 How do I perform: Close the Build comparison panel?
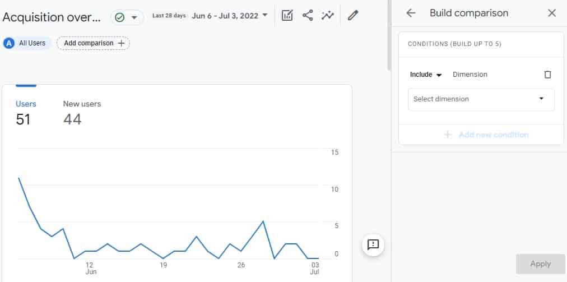(x=552, y=13)
